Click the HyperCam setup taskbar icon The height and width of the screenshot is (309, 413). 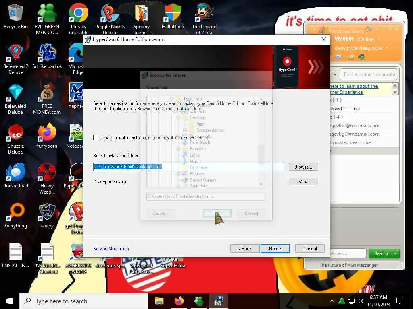coord(218,301)
